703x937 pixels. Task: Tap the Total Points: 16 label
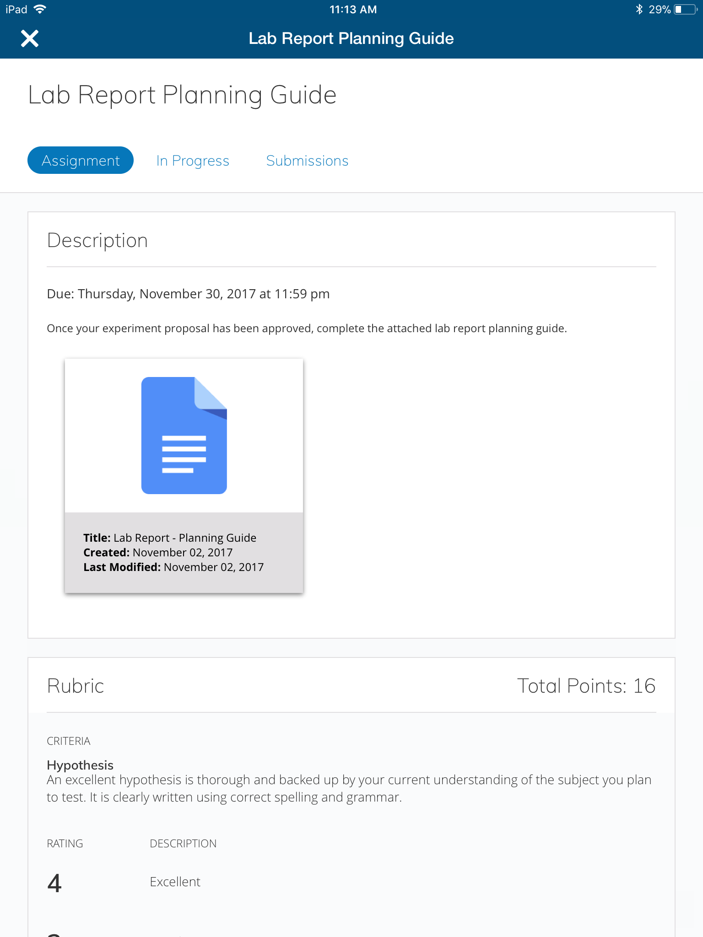click(586, 686)
